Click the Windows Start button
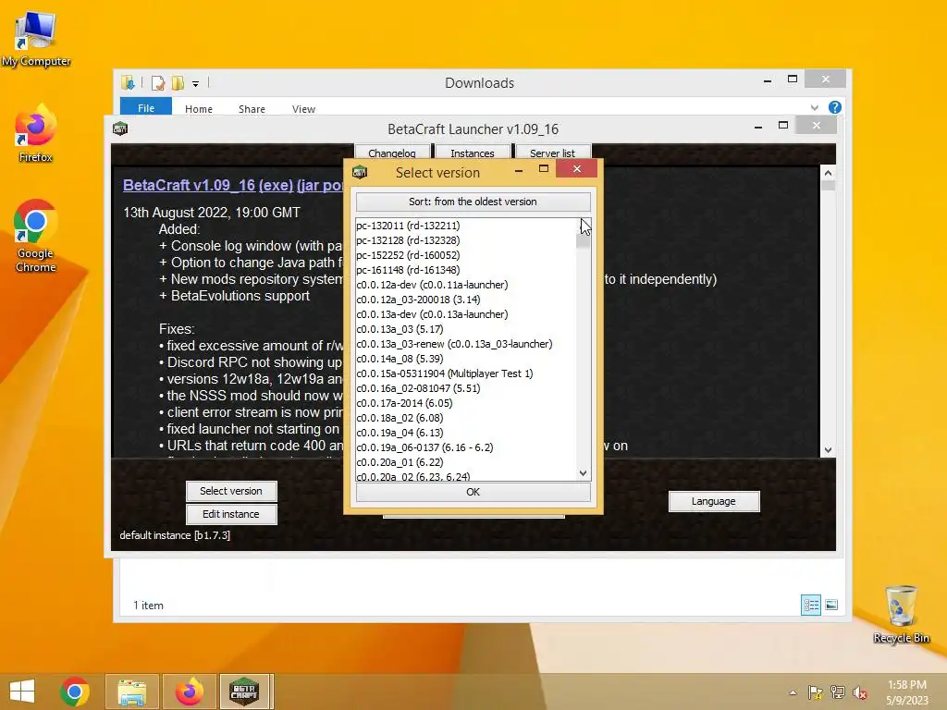This screenshot has width=947, height=710. point(22,692)
